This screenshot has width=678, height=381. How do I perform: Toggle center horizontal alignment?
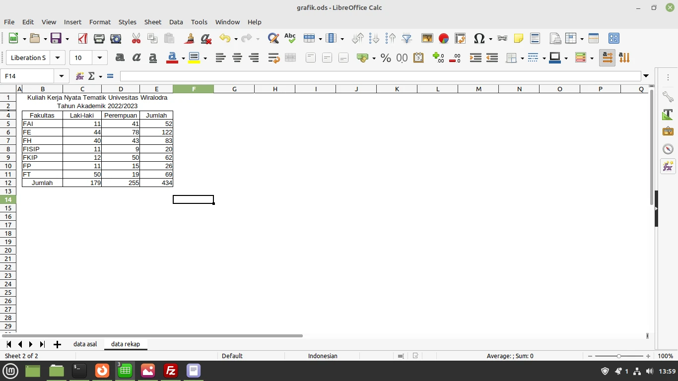click(237, 58)
